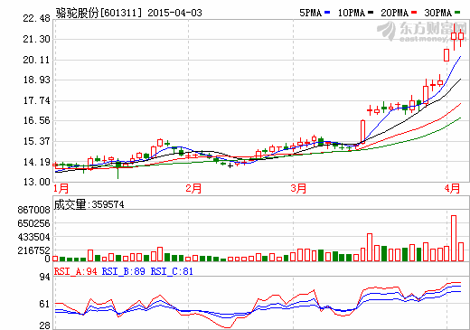Click the 3月 month label
This screenshot has width=470, height=330.
point(298,189)
